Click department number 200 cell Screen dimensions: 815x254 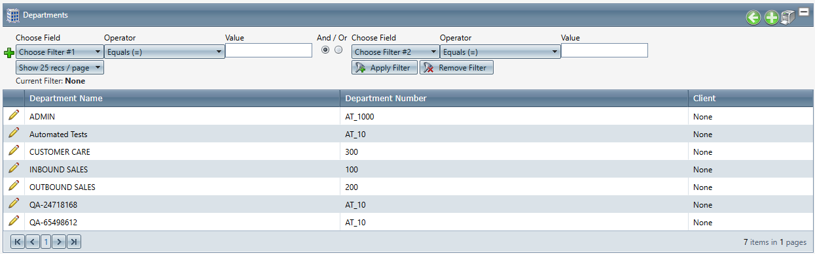tap(514, 187)
